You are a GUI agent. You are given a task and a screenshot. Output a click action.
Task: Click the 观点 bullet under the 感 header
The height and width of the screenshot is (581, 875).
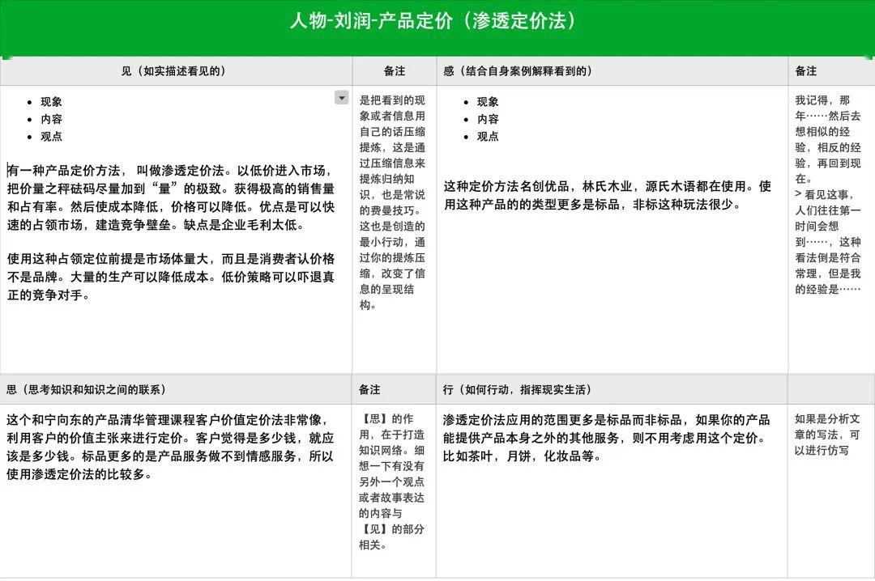coord(488,136)
